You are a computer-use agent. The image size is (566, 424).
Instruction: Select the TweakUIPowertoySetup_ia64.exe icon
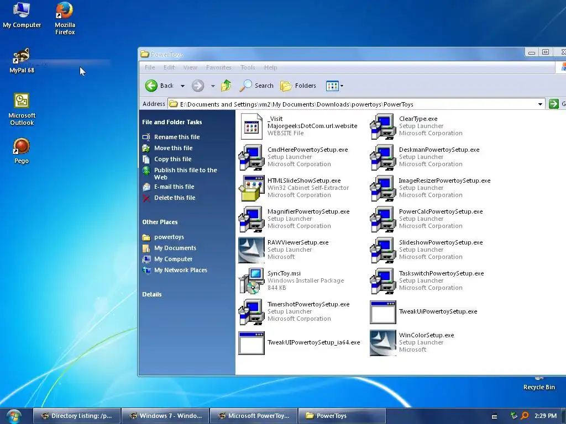pos(251,343)
